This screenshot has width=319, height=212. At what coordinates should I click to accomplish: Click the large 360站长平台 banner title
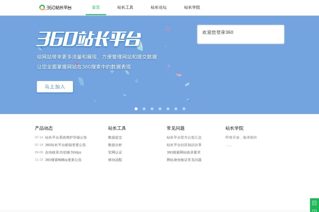tap(89, 39)
